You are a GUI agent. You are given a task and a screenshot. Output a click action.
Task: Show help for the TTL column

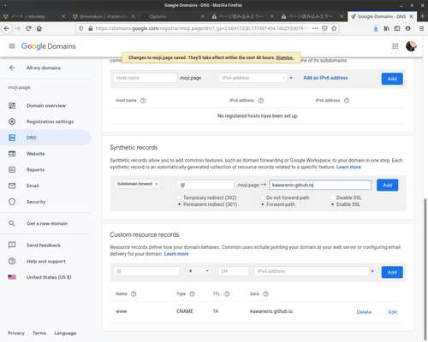tap(227, 294)
